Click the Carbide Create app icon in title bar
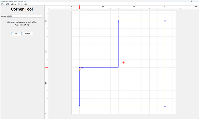The image size is (199, 119). point(1,1)
